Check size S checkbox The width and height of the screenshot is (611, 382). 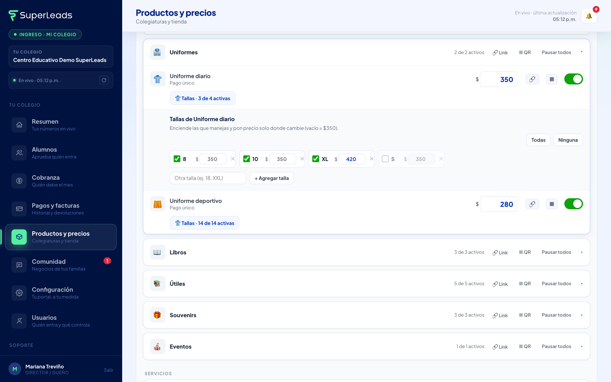(385, 159)
